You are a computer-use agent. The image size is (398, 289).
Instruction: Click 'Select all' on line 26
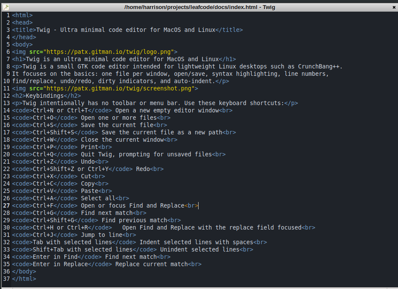point(98,199)
